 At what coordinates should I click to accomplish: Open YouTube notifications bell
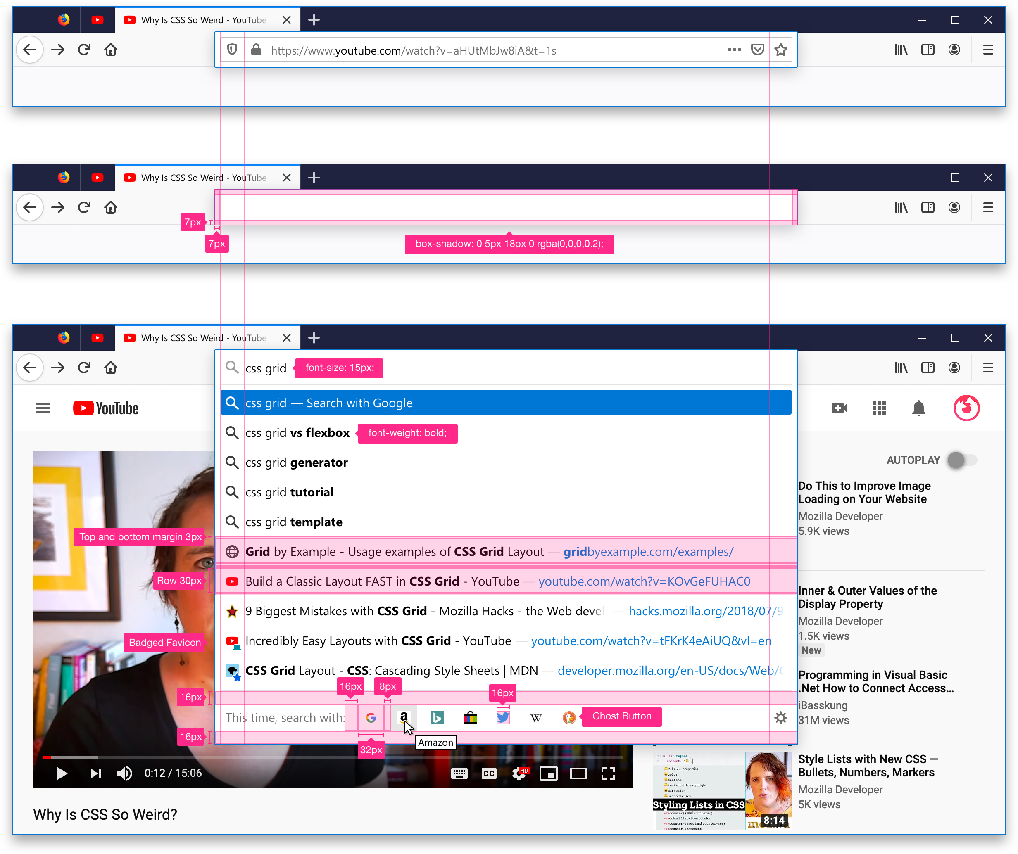[918, 408]
